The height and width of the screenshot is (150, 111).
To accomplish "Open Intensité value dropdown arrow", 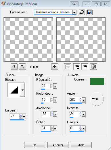I will pos(84,114).
